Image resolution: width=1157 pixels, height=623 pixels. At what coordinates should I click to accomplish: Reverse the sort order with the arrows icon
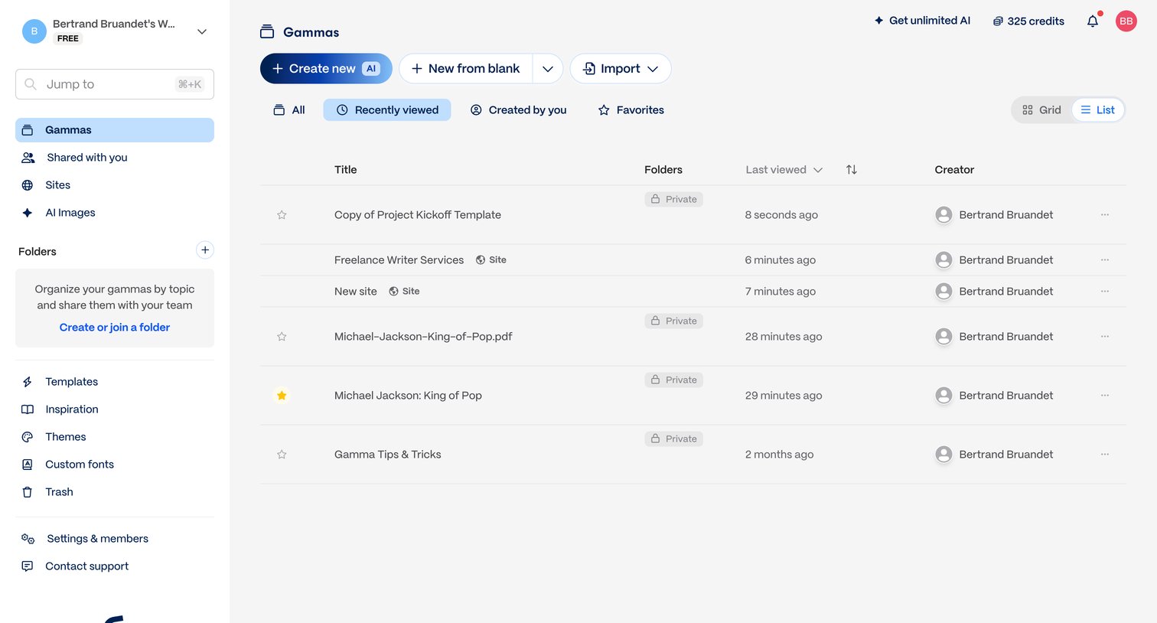point(852,170)
